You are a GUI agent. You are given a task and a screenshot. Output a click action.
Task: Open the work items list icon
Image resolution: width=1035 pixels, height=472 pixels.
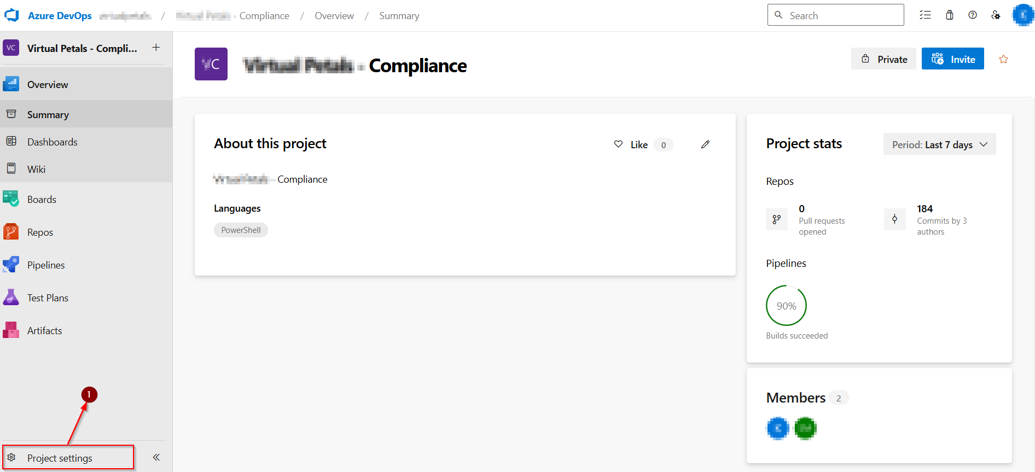(925, 15)
